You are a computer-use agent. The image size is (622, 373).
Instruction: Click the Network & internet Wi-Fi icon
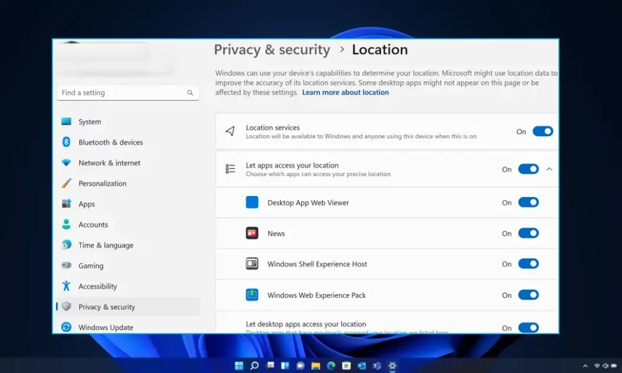[x=66, y=163]
